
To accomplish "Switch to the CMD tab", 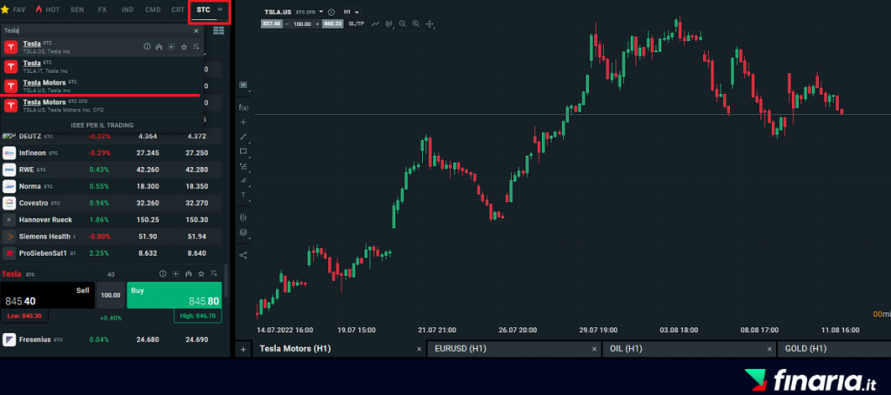I will 153,10.
